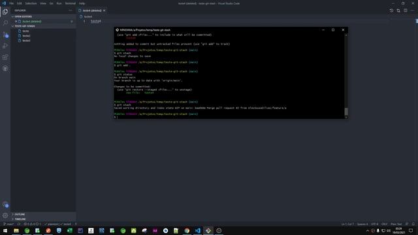Open Explorer panel more actions ellipsis
This screenshot has height=235, width=418.
[71, 10]
